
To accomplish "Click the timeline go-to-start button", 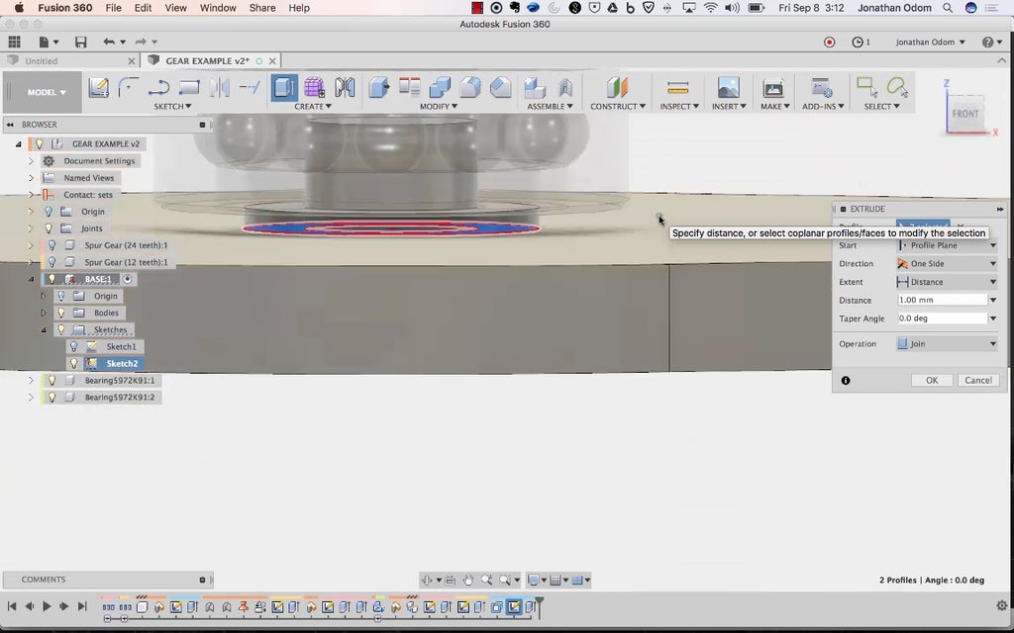I will [x=12, y=606].
